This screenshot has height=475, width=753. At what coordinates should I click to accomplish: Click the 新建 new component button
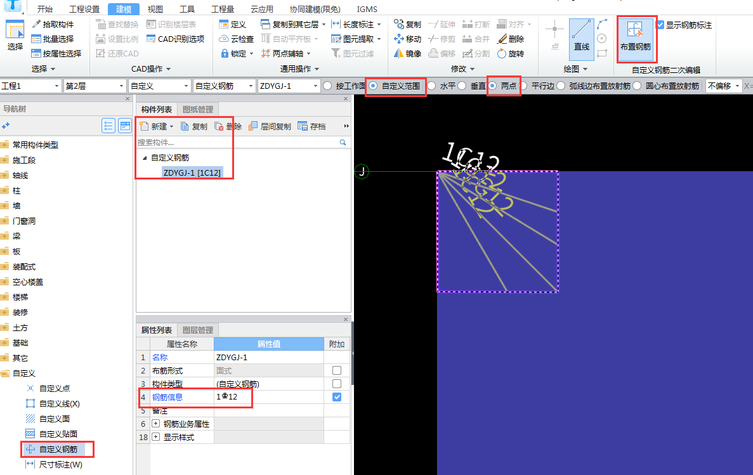click(157, 126)
